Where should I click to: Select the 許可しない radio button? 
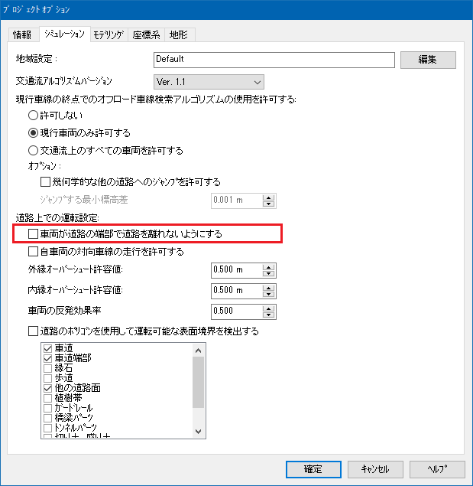pyautogui.click(x=33, y=116)
